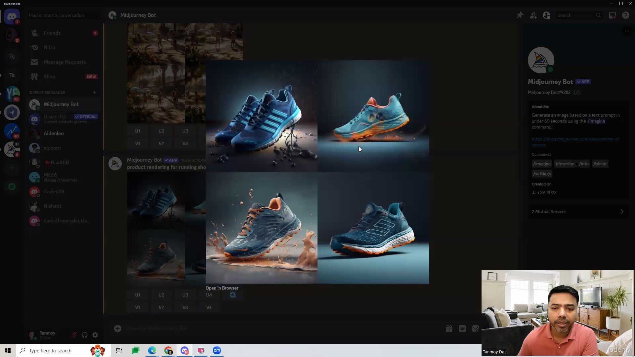The height and width of the screenshot is (357, 635).
Task: Open the epicorn direct message
Action: [63, 148]
